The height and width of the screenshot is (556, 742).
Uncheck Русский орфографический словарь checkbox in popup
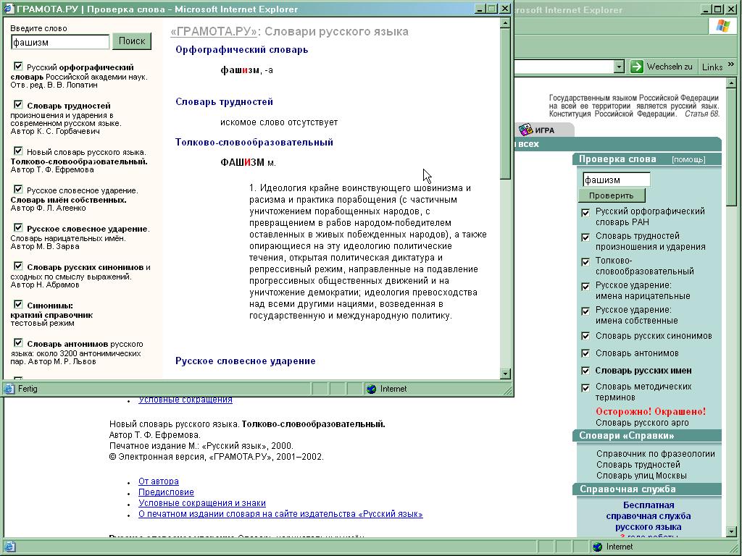coord(18,66)
